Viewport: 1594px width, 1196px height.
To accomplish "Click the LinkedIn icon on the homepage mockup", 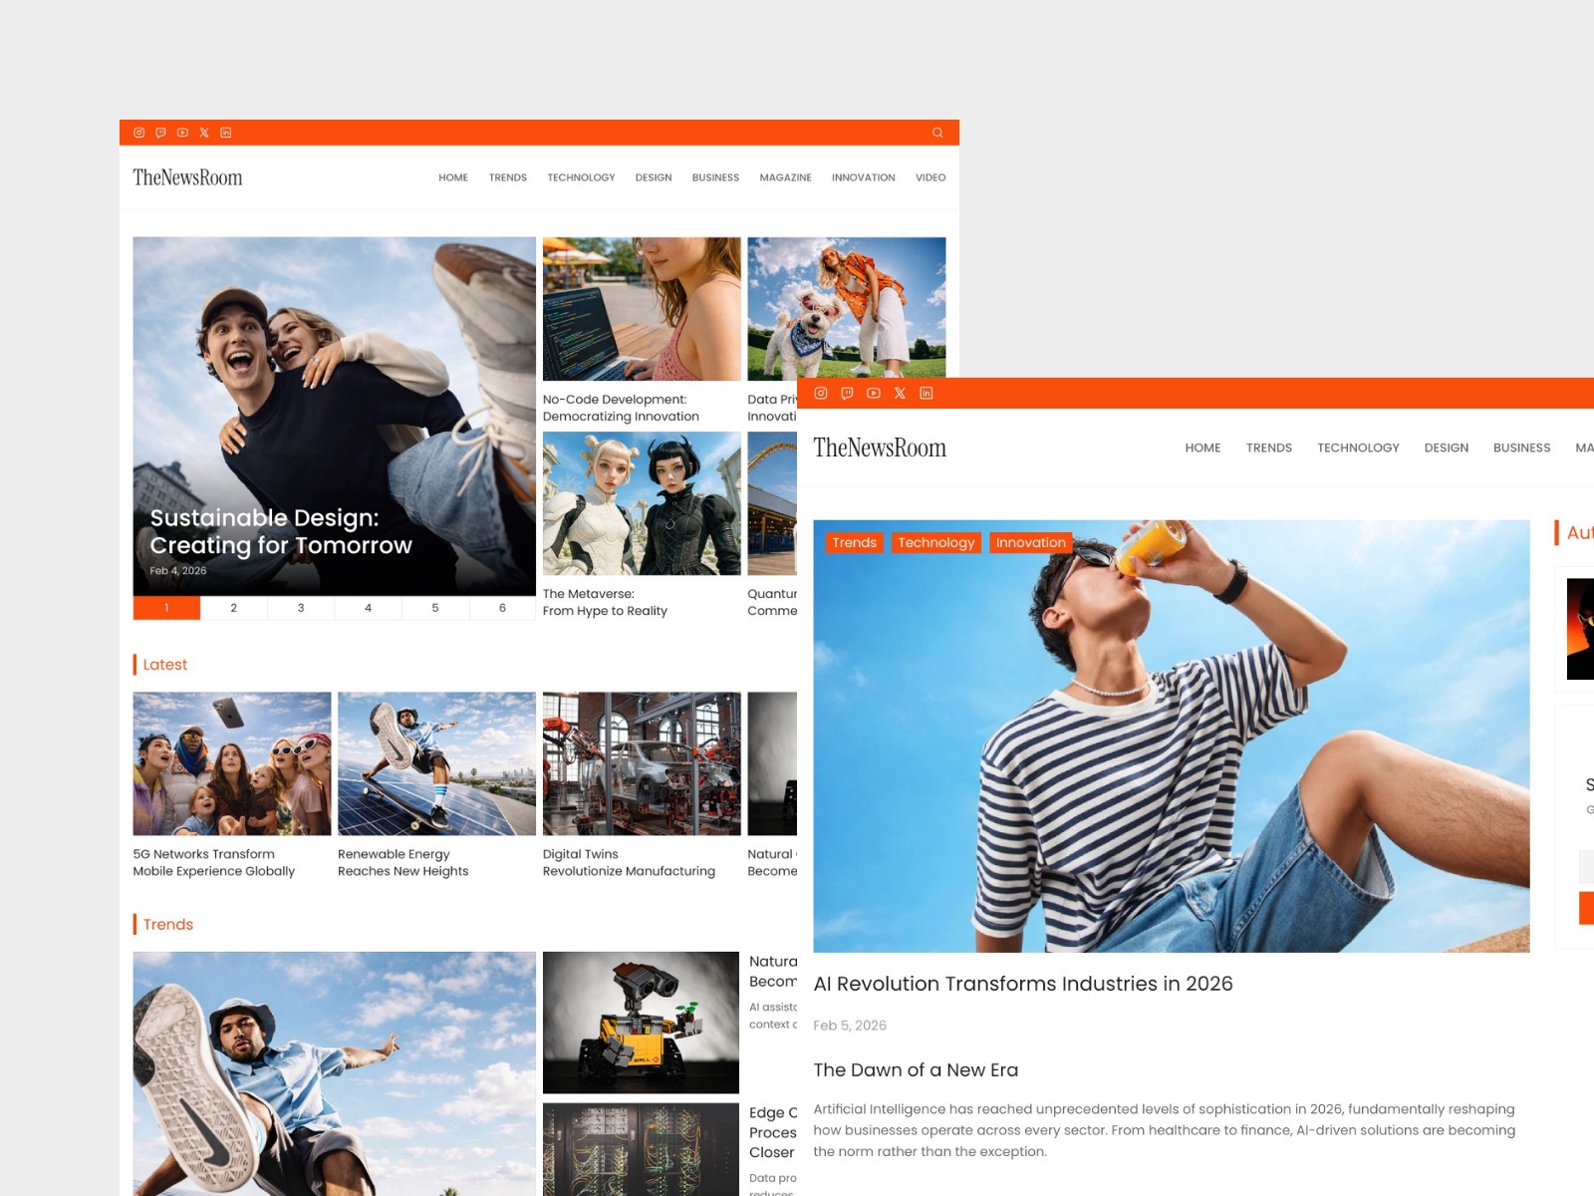I will pos(226,133).
